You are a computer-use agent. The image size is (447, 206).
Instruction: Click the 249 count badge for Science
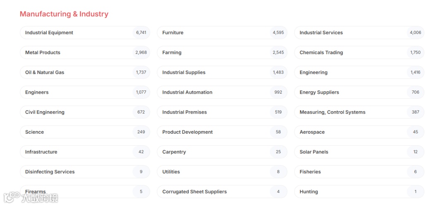pos(141,132)
